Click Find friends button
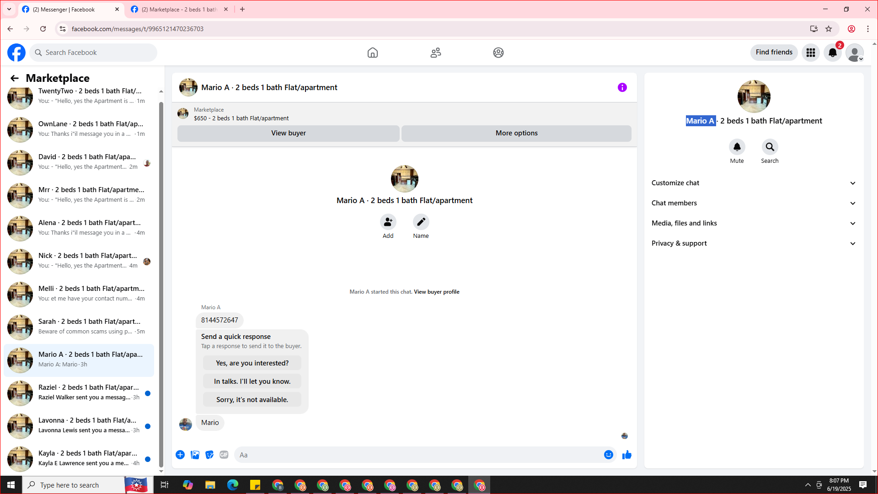This screenshot has height=494, width=878. click(774, 53)
